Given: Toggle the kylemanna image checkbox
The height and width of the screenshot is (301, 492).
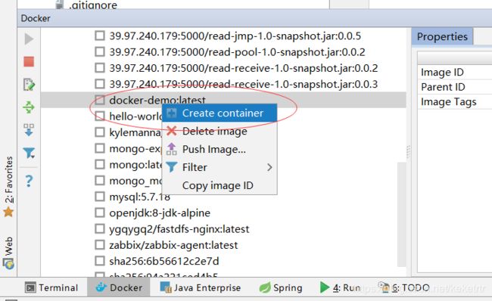Looking at the screenshot, I should (100, 132).
